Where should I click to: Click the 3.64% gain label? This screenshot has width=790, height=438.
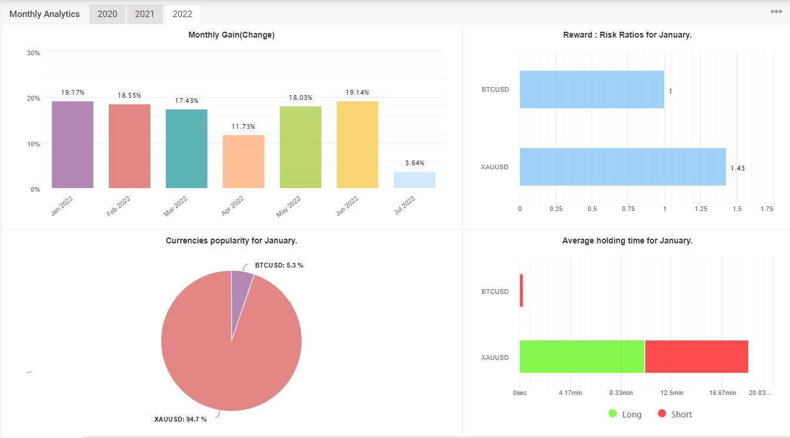(x=415, y=163)
